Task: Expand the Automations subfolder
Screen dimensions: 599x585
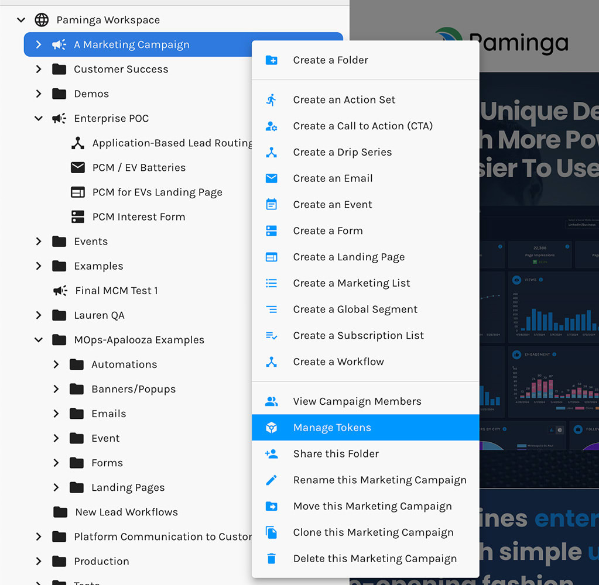Action: [x=56, y=364]
